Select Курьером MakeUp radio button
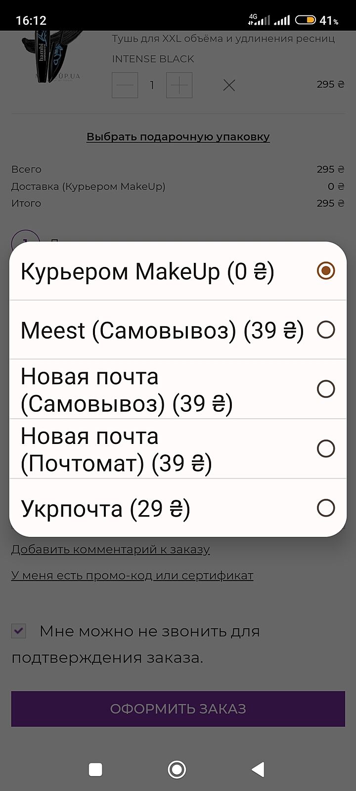This screenshot has height=791, width=356. click(x=326, y=271)
